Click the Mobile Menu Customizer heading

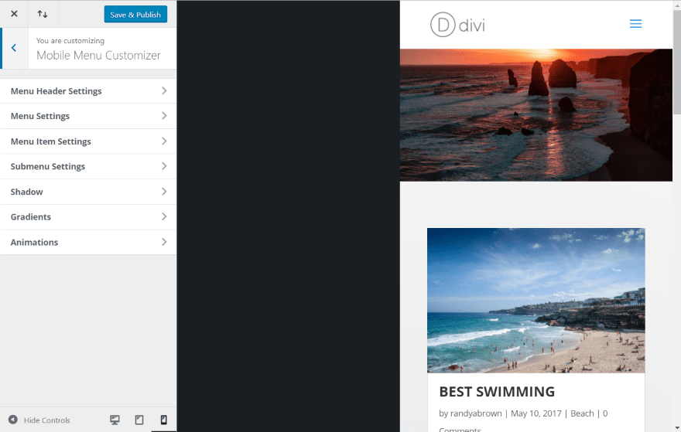[x=98, y=56]
